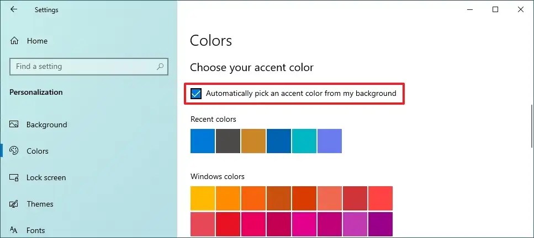Open the Themes settings page
This screenshot has height=238, width=534.
pos(88,204)
